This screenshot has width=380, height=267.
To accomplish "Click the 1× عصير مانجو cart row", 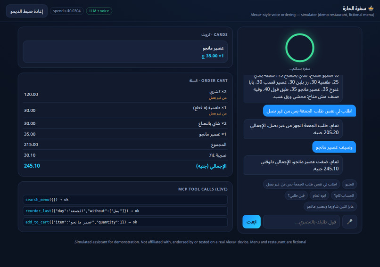I will tap(125, 134).
